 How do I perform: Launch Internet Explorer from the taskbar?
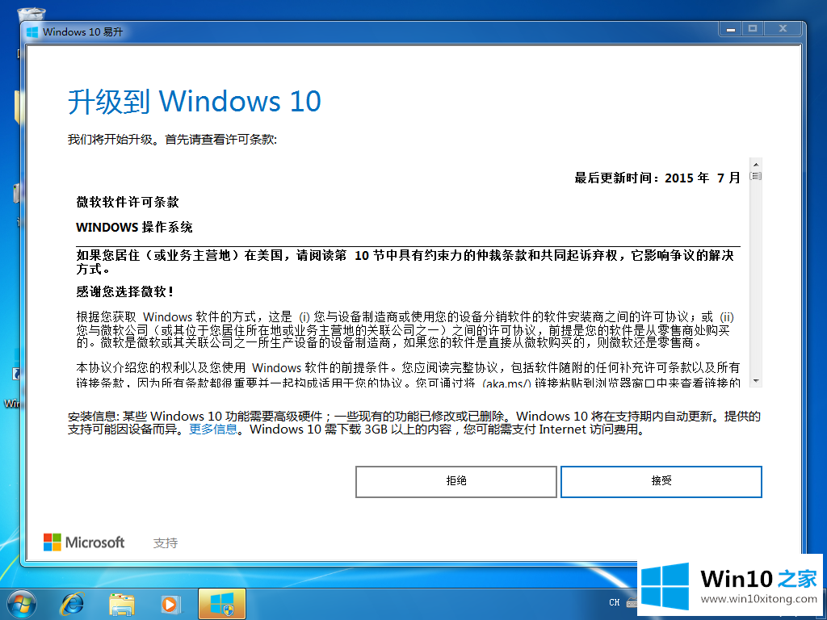[72, 604]
